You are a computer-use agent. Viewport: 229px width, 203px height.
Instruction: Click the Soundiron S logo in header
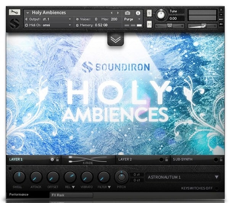14,24
